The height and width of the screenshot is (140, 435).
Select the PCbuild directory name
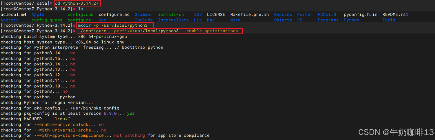[327, 14]
